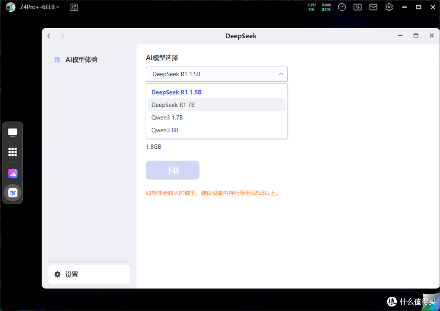Close the main client window

coord(433,7)
